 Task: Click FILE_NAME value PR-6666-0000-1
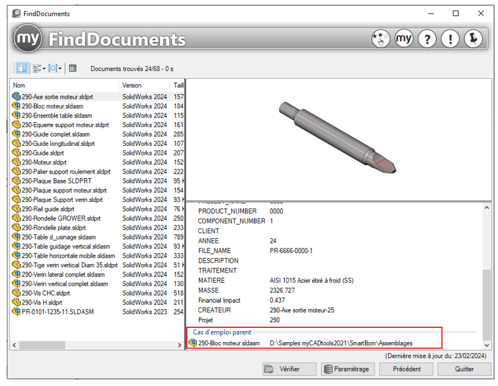291,251
